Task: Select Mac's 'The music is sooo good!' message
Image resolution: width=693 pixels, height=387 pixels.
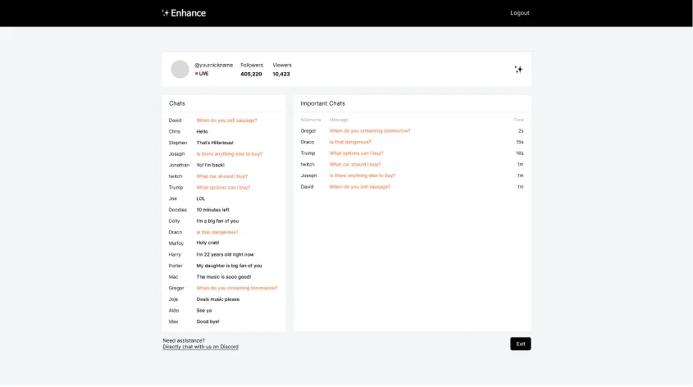Action: click(224, 277)
